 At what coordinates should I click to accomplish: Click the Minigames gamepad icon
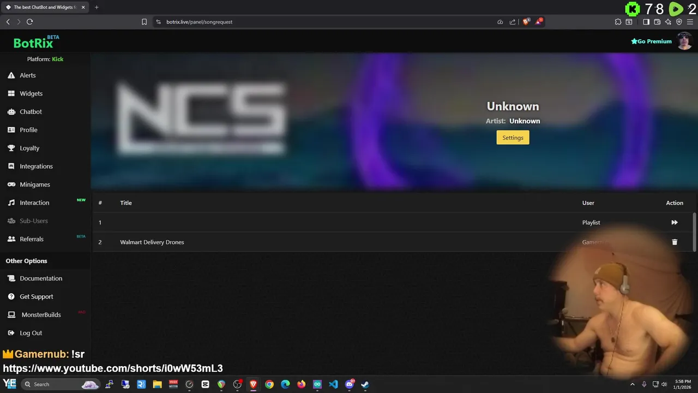tap(11, 184)
